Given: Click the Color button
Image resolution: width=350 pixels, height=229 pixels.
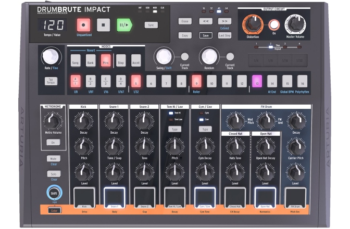Looking at the screenshot, I should coord(54,210).
